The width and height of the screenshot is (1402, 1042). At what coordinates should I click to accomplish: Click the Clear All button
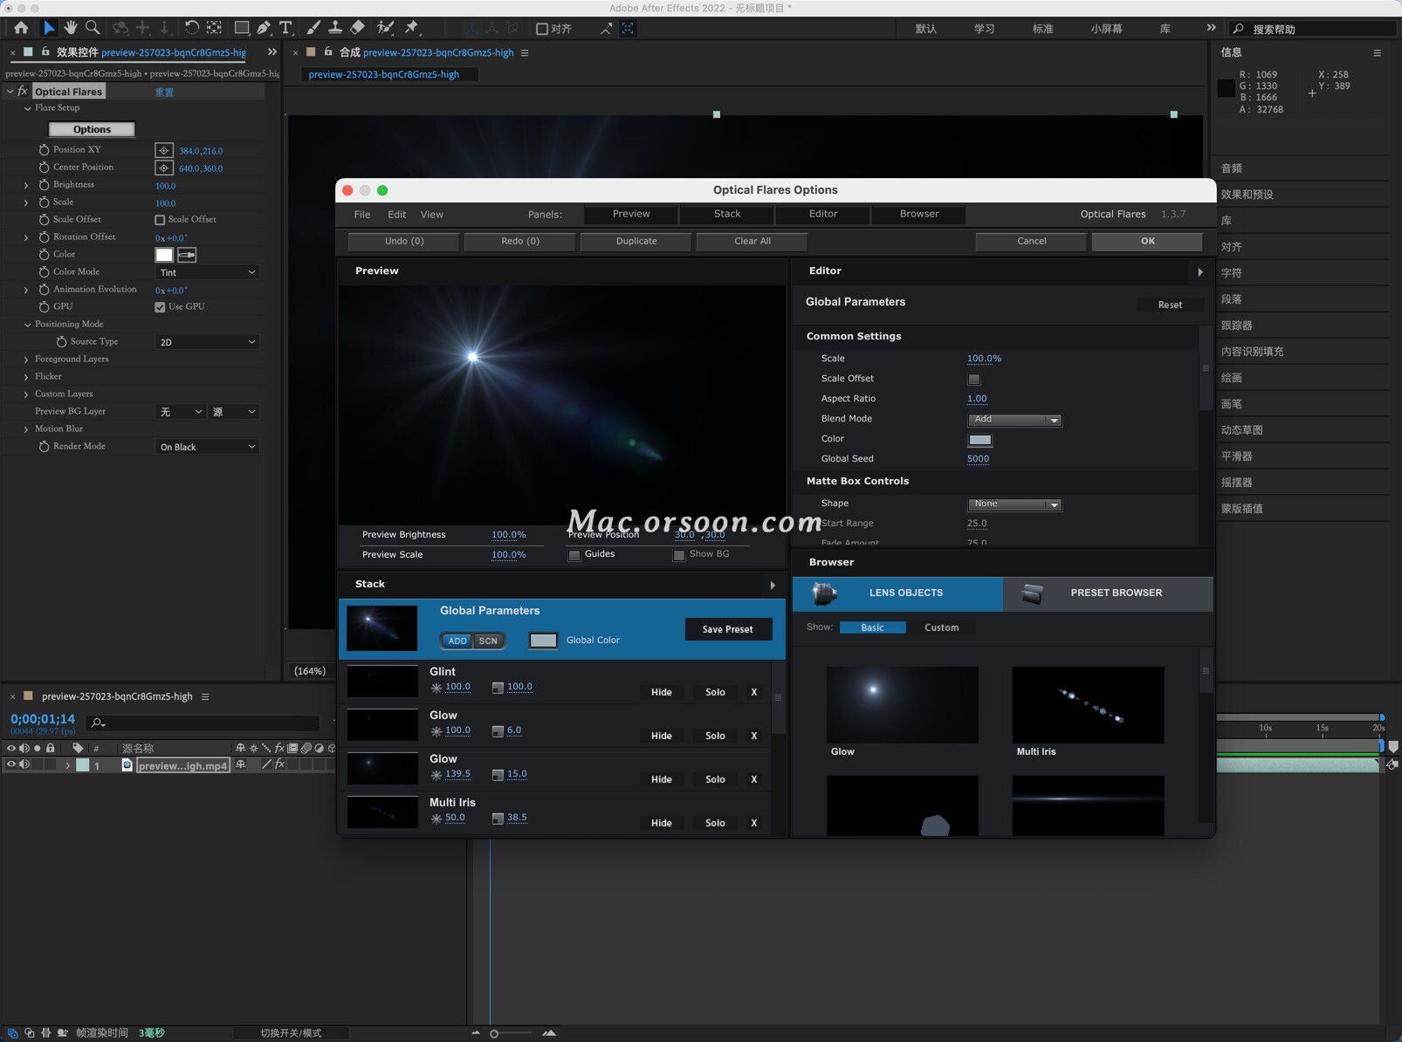pos(752,241)
